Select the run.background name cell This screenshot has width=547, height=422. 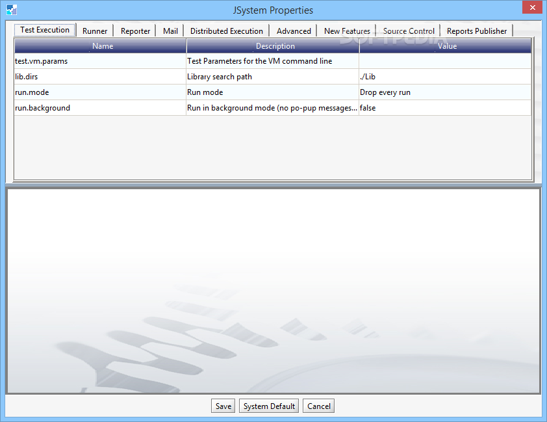tap(101, 108)
